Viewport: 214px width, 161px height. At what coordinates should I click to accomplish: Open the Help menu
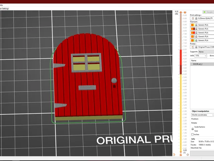[x=1, y=5]
